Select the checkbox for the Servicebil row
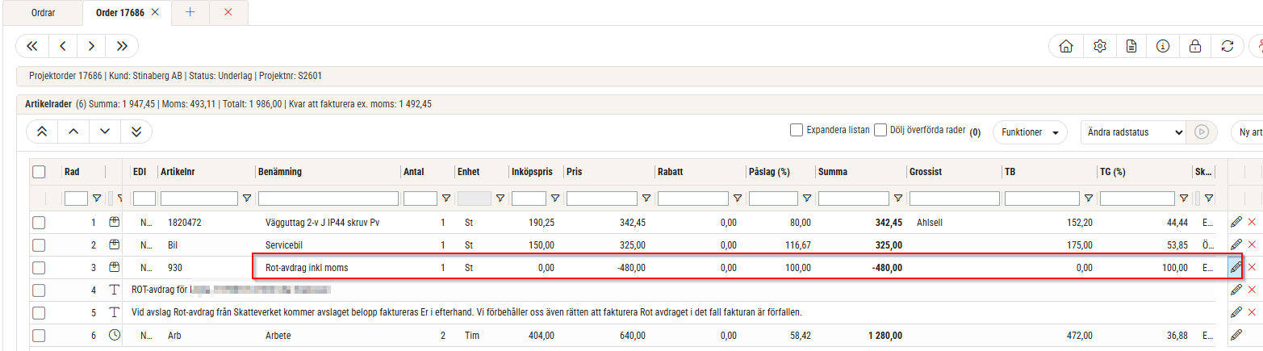 pos(39,244)
